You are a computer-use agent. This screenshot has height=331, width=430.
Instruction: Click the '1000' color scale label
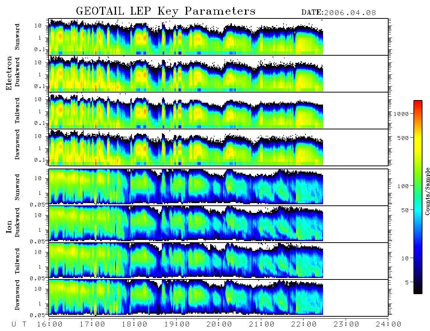(x=401, y=114)
